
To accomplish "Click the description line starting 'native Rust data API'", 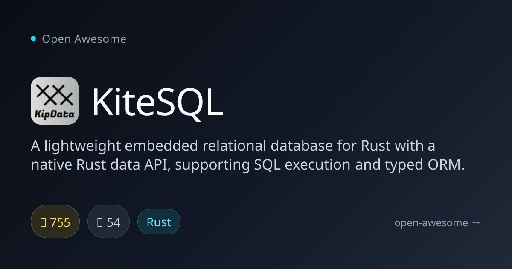I will [x=248, y=165].
